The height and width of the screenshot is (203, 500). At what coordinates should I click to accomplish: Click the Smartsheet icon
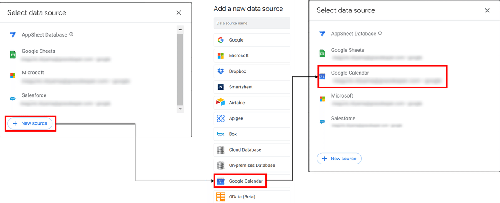pos(221,87)
